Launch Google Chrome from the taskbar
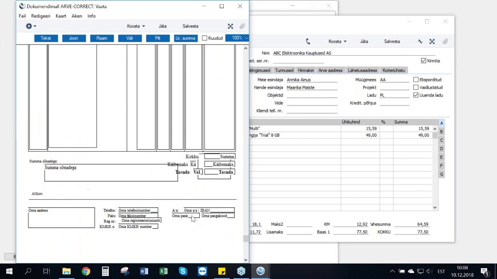 tap(86, 271)
